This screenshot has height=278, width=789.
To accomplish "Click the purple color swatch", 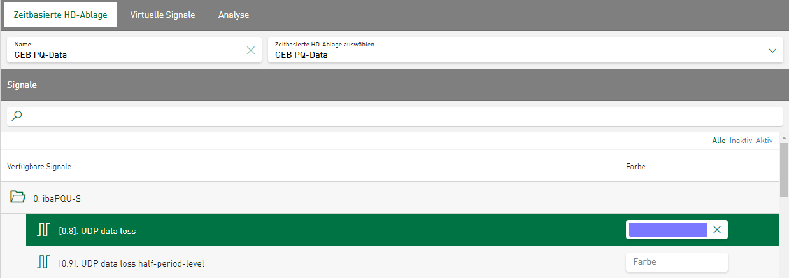I will click(667, 230).
